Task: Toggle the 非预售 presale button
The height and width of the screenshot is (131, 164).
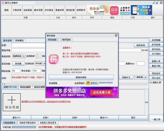Action: 18,63
